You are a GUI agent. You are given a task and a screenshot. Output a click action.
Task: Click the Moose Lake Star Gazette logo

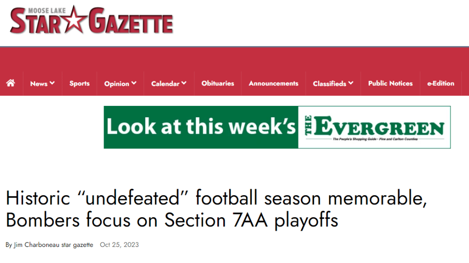pyautogui.click(x=91, y=20)
